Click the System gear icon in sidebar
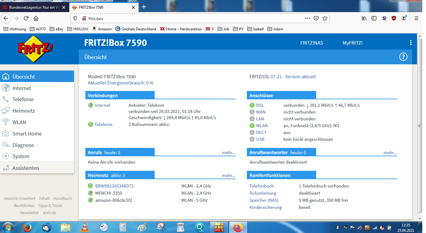The image size is (426, 233). [6, 156]
